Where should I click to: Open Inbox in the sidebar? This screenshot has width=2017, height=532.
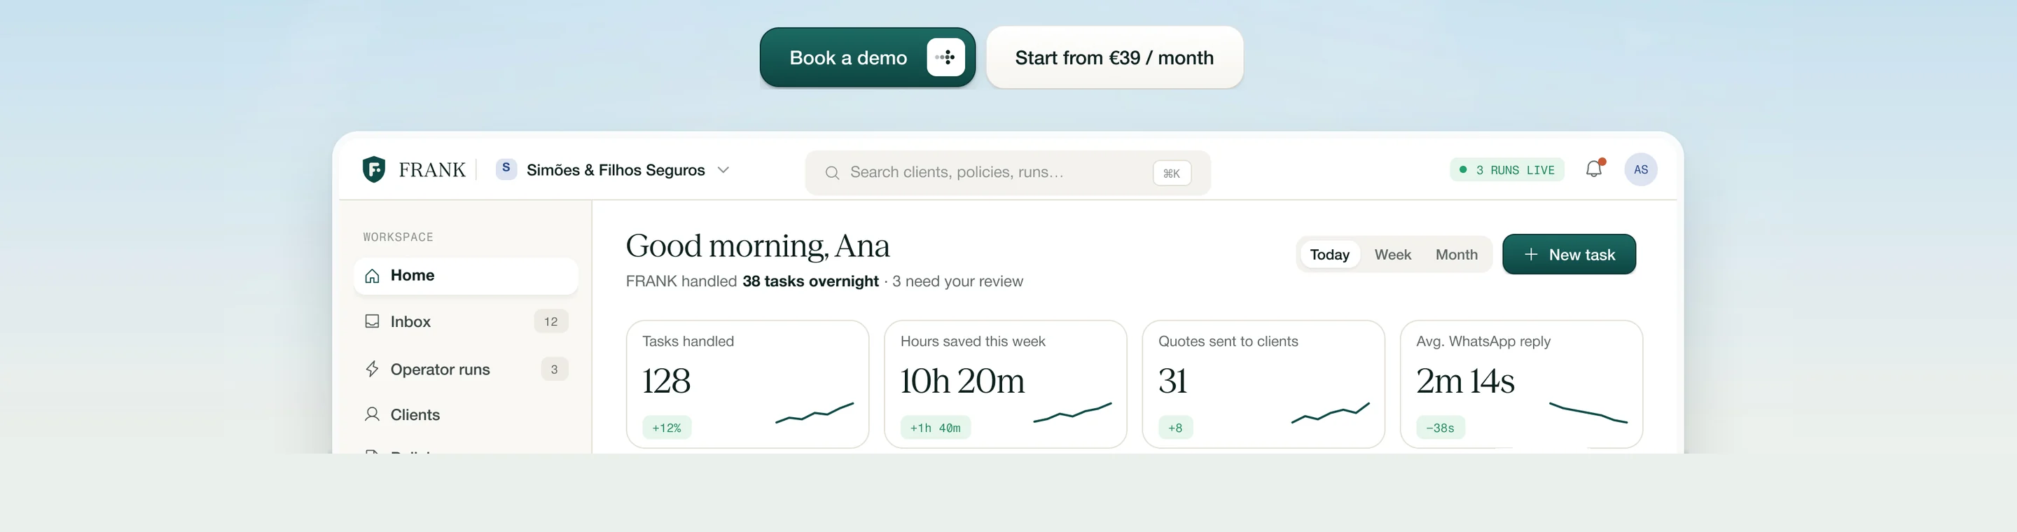click(466, 321)
